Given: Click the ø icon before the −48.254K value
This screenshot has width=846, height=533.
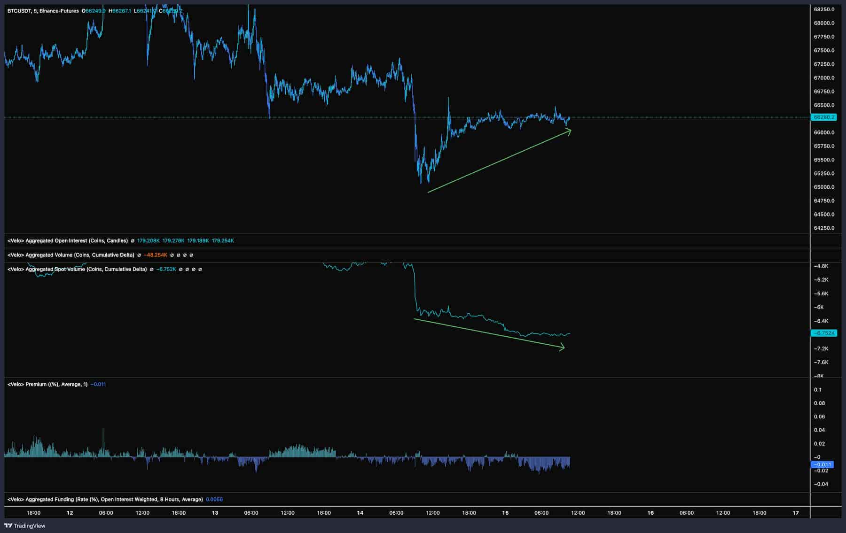Looking at the screenshot, I should [139, 255].
